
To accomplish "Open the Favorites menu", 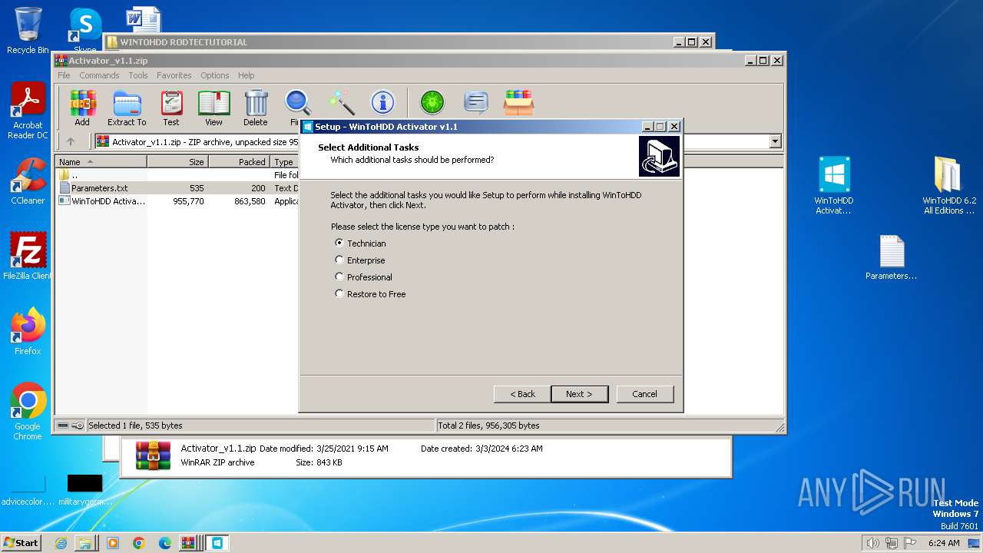I will pyautogui.click(x=174, y=75).
